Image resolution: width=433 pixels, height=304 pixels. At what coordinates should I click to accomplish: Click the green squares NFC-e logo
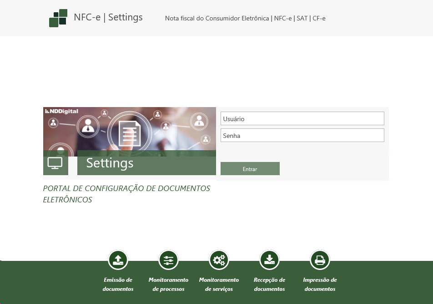(58, 18)
